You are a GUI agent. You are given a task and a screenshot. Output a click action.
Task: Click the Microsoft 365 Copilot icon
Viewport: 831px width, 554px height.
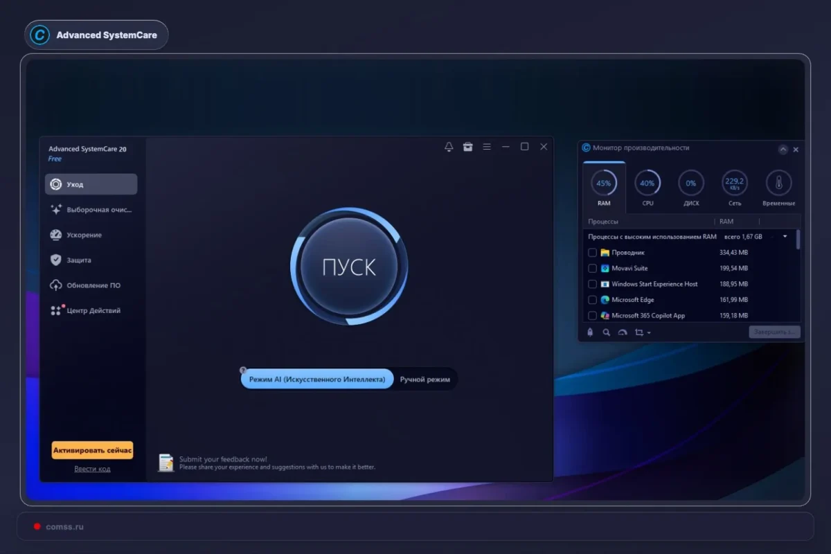(x=605, y=316)
